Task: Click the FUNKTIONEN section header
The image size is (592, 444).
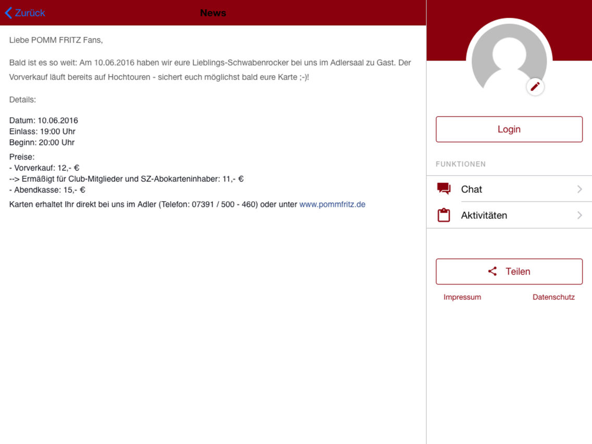Action: pos(461,164)
